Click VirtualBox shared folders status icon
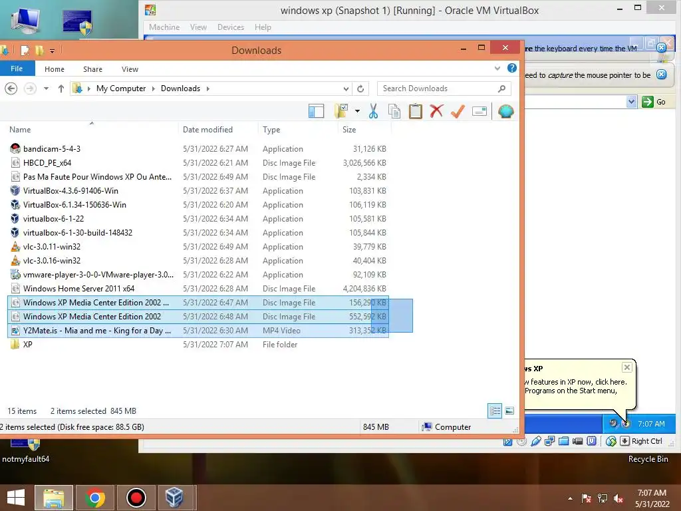The height and width of the screenshot is (511, 681). pos(564,441)
